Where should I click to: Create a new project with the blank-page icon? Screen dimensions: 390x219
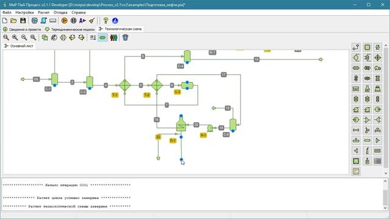[5, 21]
